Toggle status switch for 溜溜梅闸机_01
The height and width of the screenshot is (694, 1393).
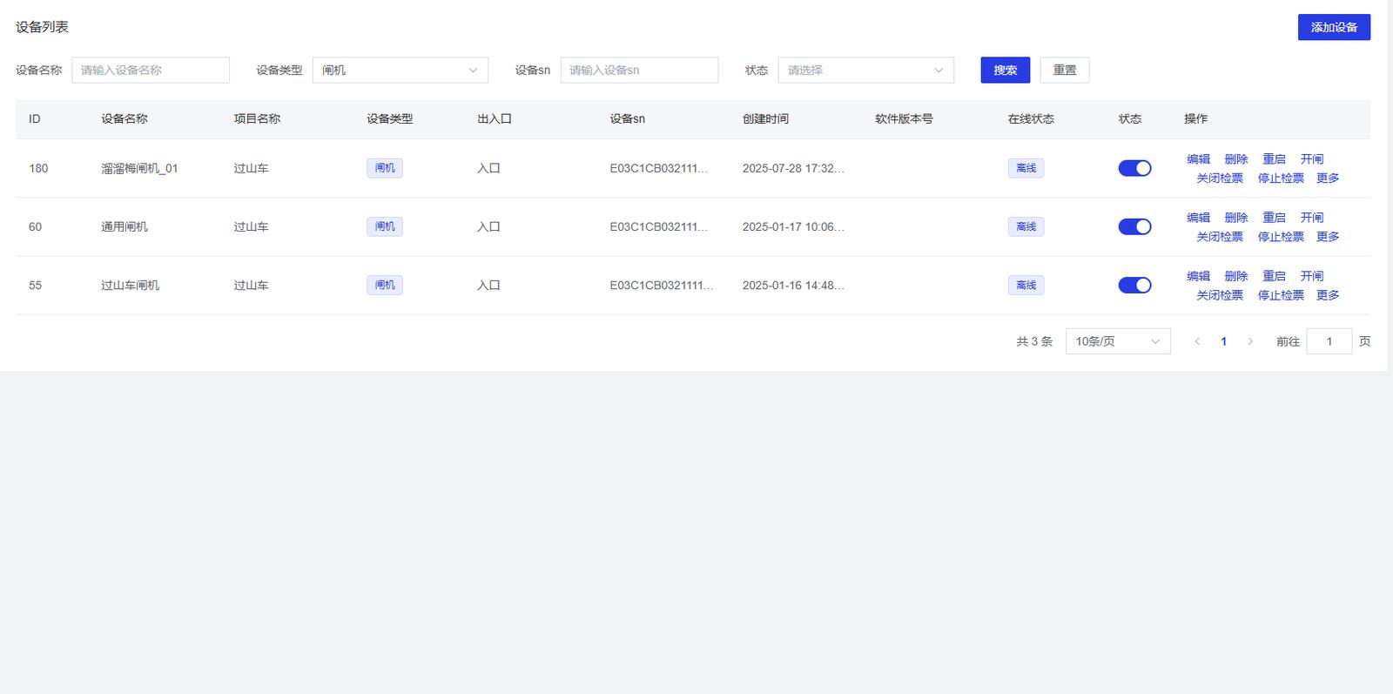click(1134, 168)
